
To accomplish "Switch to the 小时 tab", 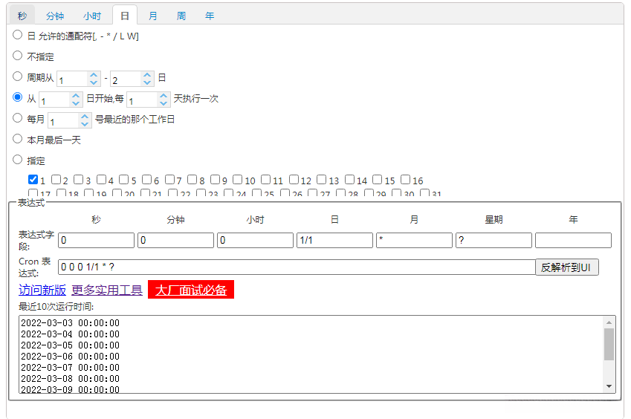I will [x=92, y=16].
